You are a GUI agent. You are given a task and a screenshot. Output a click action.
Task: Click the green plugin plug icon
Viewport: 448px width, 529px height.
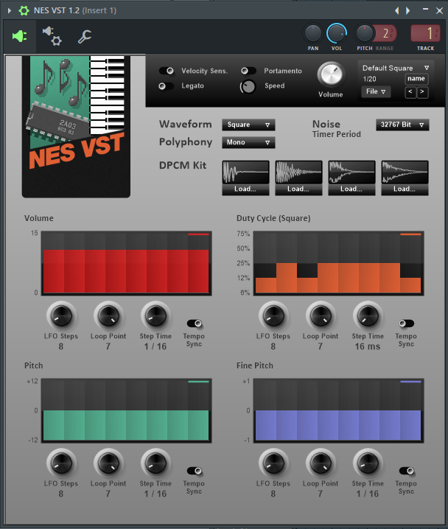point(20,36)
